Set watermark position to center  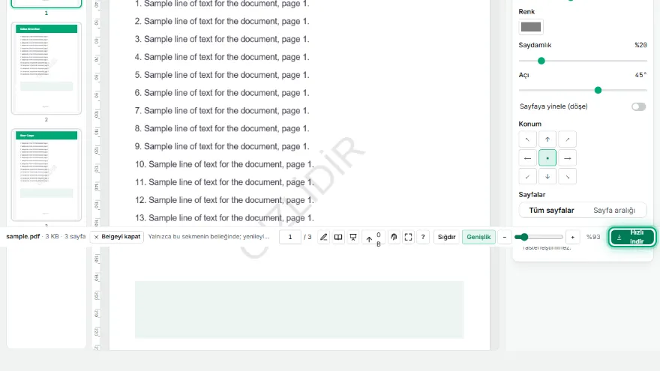547,158
